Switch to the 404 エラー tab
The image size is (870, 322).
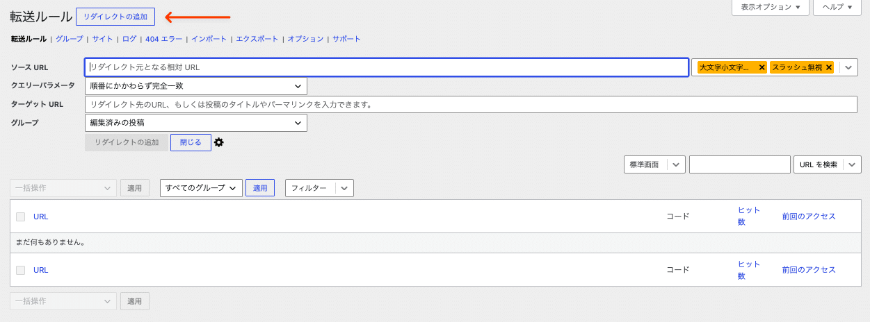[164, 39]
